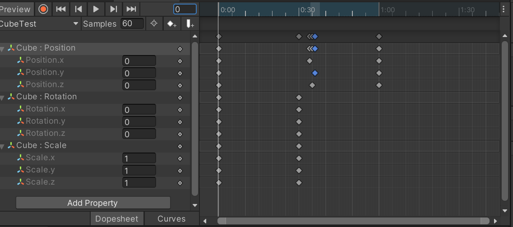513x227 pixels.
Task: Click the Cube : Rotation keyframe diamond menu icon
Action: (x=180, y=98)
